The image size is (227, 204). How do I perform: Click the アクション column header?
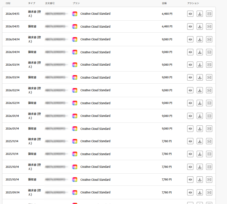pyautogui.click(x=193, y=3)
